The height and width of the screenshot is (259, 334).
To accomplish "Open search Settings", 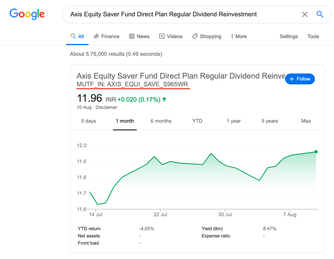I will pyautogui.click(x=289, y=37).
